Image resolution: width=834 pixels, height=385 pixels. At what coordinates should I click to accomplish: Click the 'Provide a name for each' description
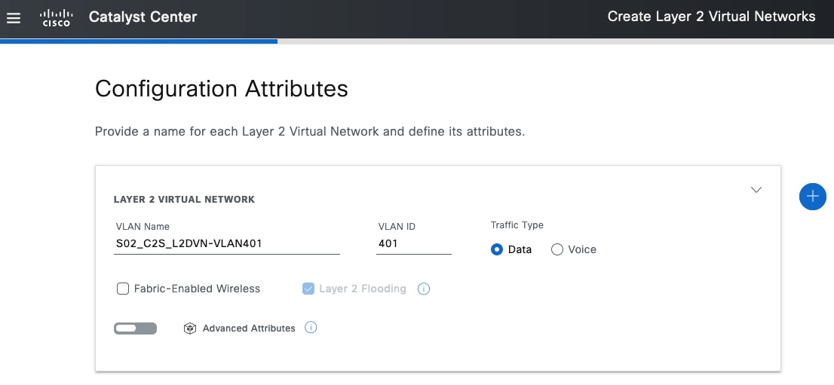[310, 131]
